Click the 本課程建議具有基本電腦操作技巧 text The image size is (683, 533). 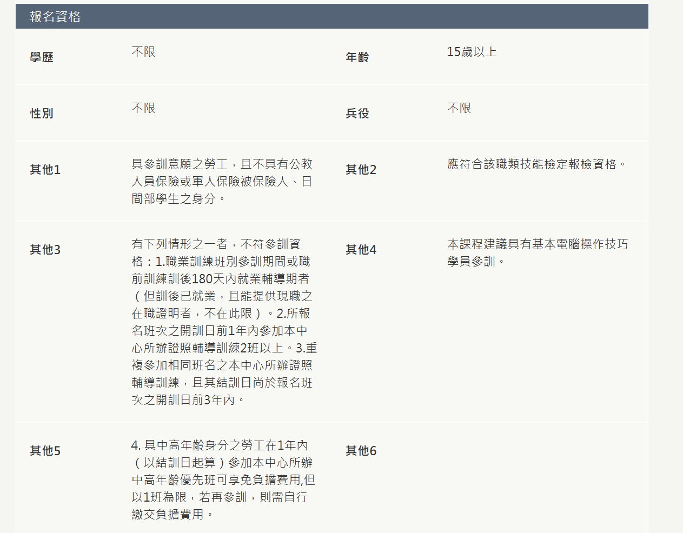(x=538, y=253)
